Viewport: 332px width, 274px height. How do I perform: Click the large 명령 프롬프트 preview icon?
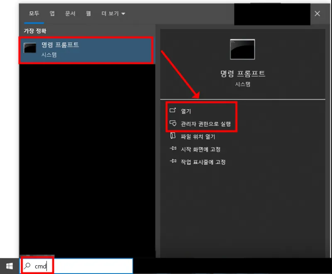[x=242, y=49]
